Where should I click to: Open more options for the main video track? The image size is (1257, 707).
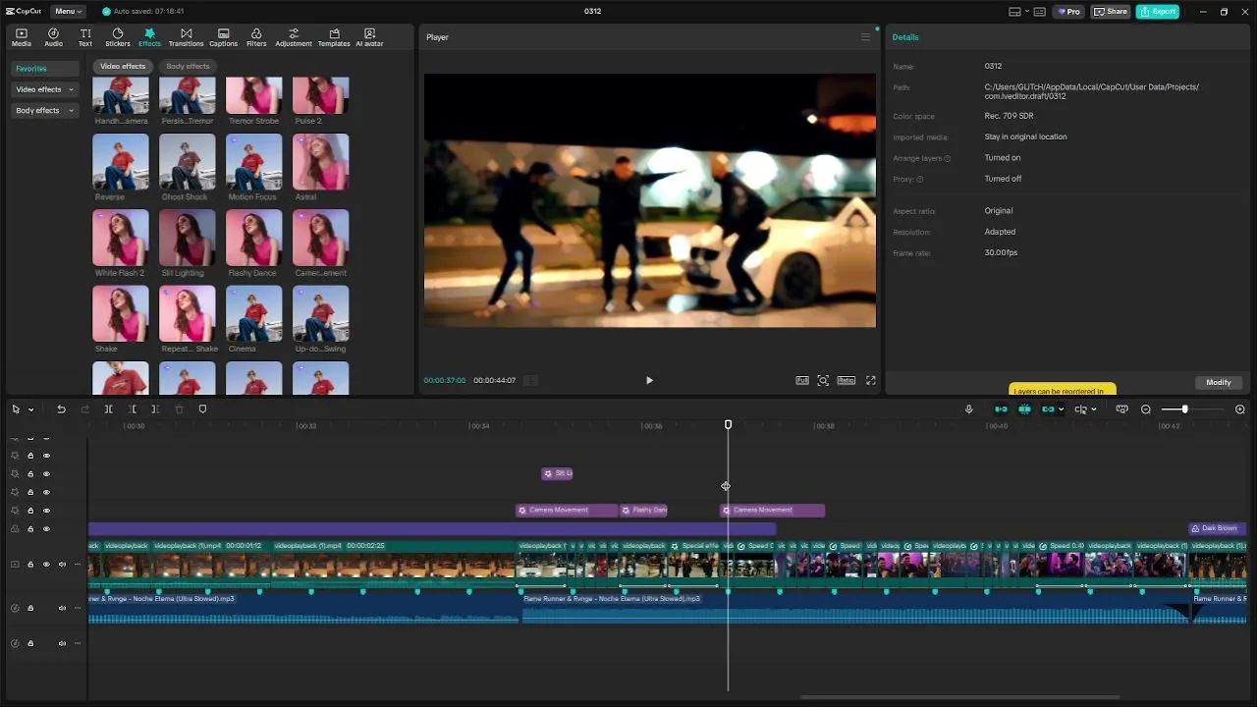coord(78,565)
